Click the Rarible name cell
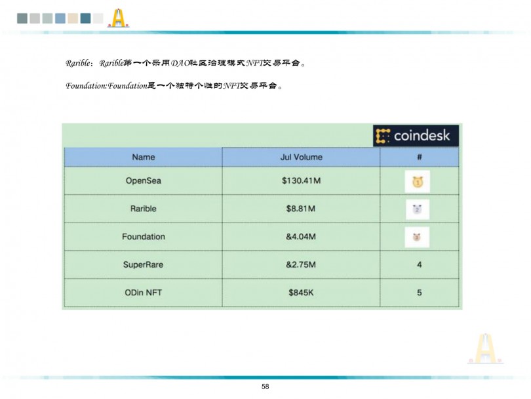Viewport: 531px width, 399px height. pos(144,209)
